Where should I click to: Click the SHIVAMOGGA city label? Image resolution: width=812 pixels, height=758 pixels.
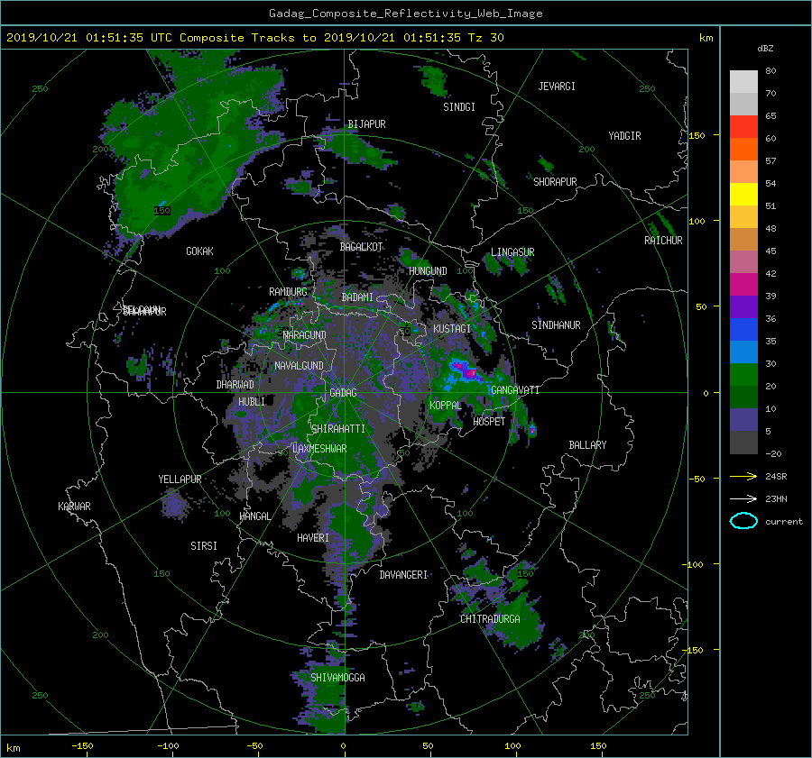(337, 677)
